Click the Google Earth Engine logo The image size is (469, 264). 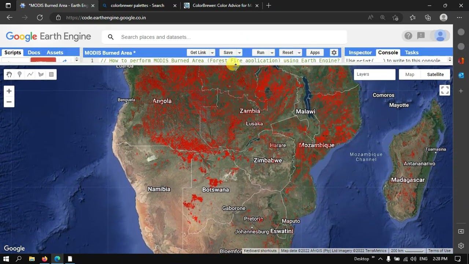48,36
